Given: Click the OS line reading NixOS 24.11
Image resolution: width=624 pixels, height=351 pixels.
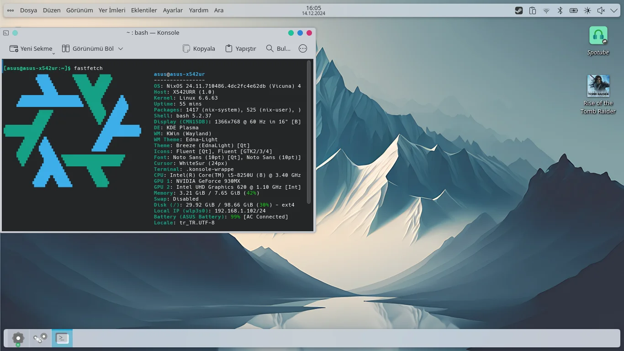Looking at the screenshot, I should click(x=227, y=86).
